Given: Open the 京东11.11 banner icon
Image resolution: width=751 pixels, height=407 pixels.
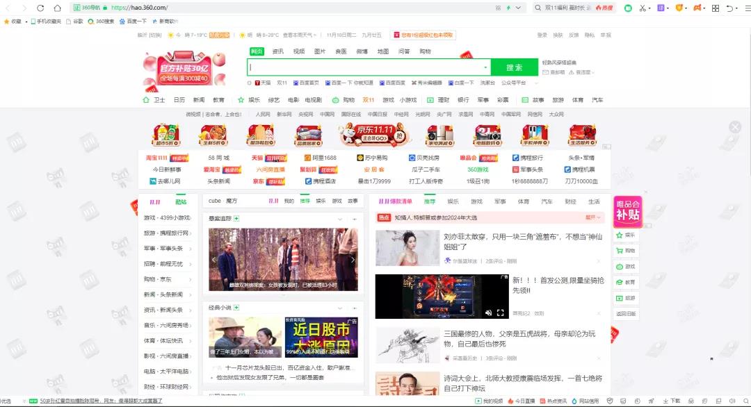Looking at the screenshot, I should [x=375, y=134].
